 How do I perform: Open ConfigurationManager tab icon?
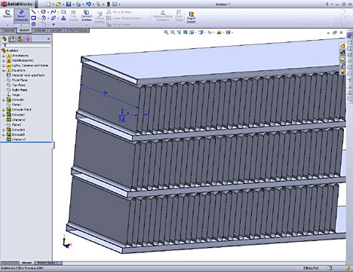tap(20, 39)
